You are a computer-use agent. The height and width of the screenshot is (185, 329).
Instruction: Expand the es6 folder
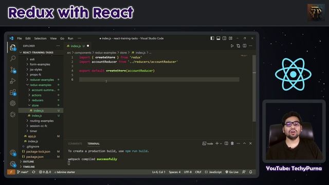(32, 60)
